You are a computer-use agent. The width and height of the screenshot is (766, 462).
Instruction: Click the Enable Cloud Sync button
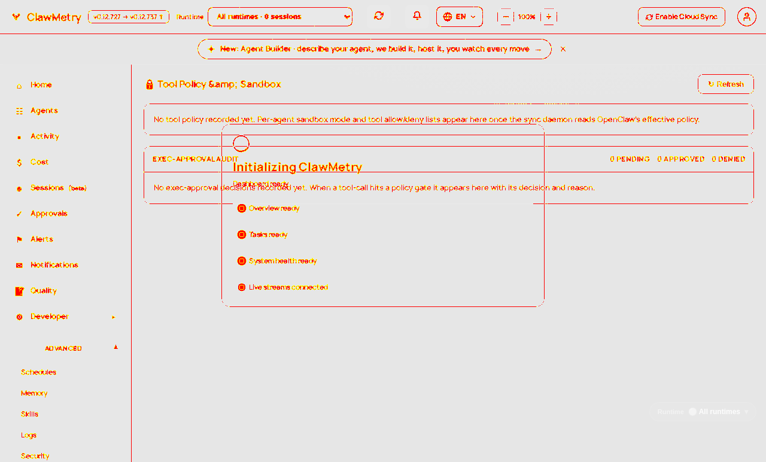(682, 17)
